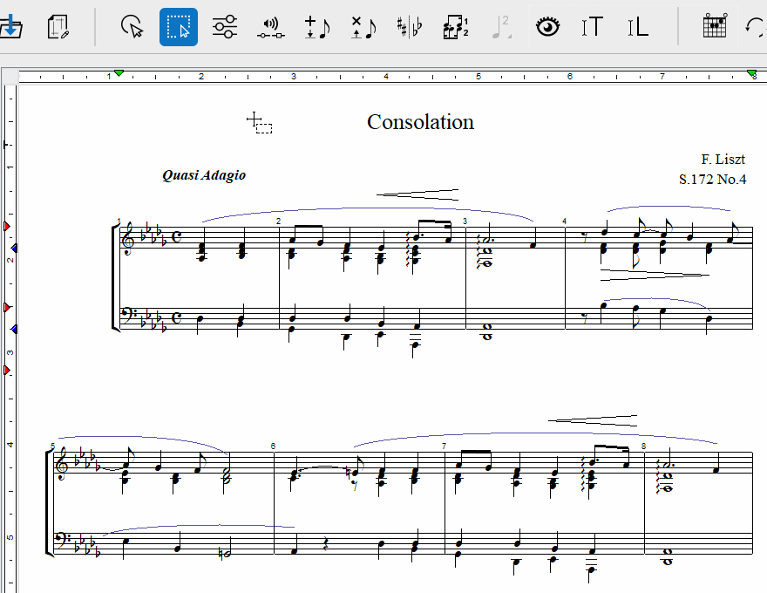Select the whole-note chord in bass measure 3

coord(486,331)
